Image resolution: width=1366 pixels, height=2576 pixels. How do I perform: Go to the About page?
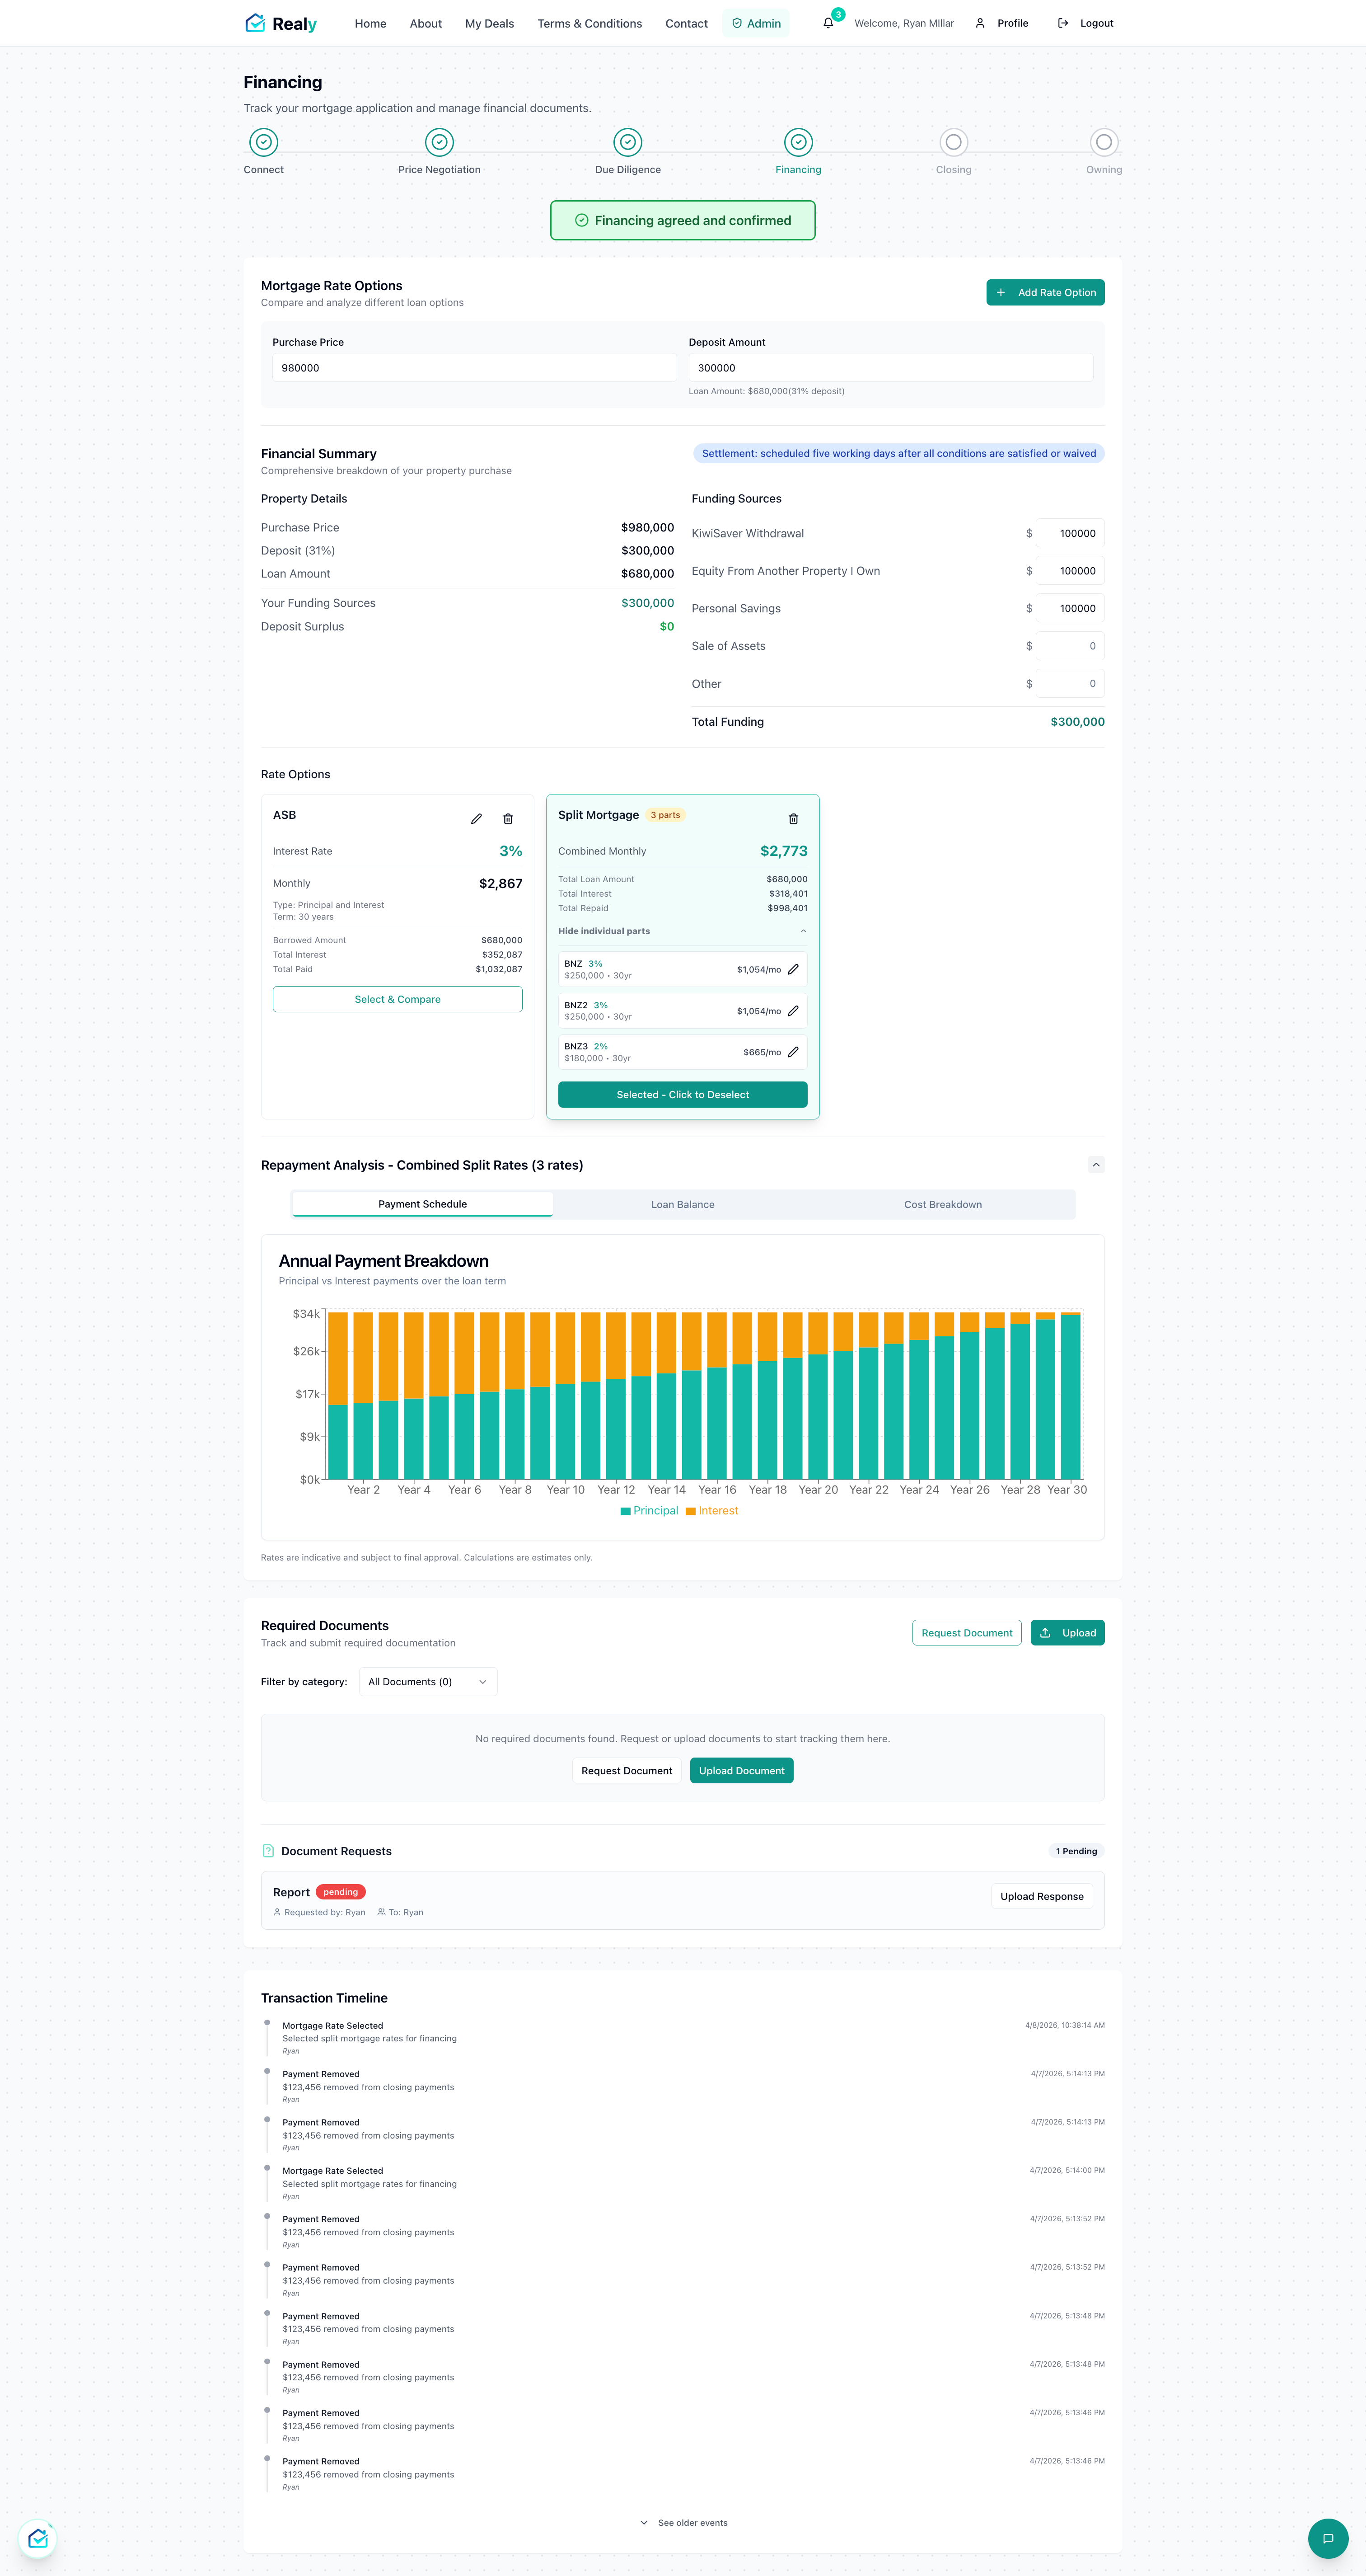coord(426,23)
